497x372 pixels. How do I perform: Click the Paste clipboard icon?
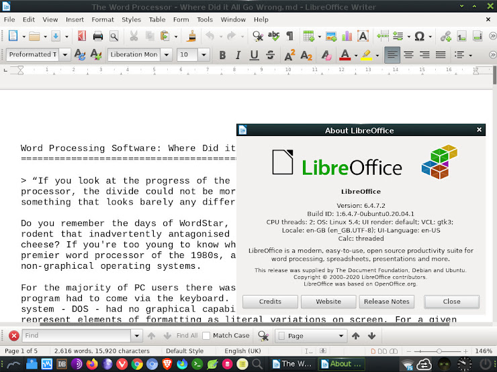tap(165, 36)
